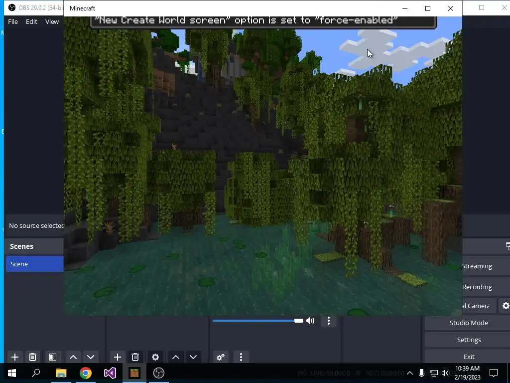Open Windows taskbar search

(x=36, y=373)
